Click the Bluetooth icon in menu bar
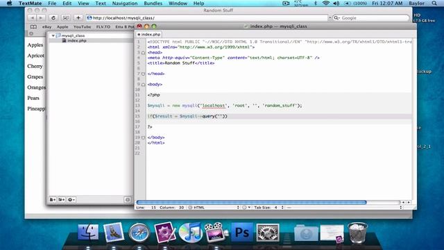 (316, 3)
